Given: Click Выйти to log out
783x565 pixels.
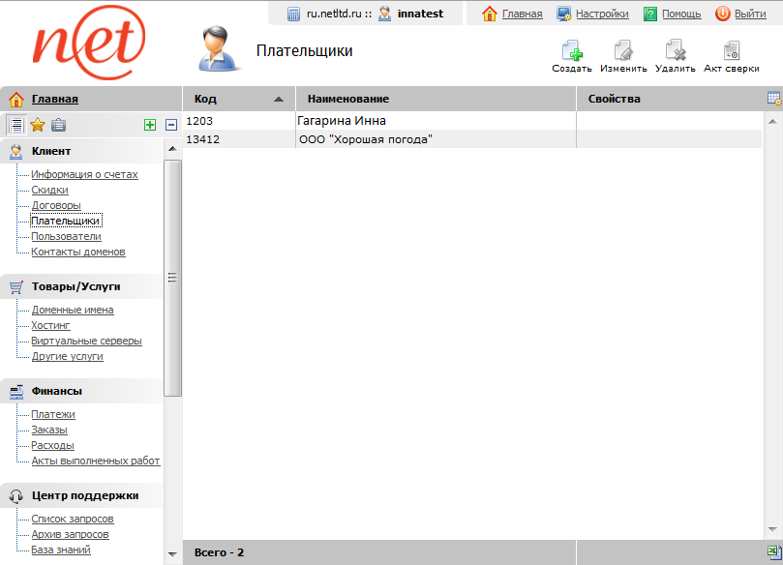Looking at the screenshot, I should (x=750, y=14).
